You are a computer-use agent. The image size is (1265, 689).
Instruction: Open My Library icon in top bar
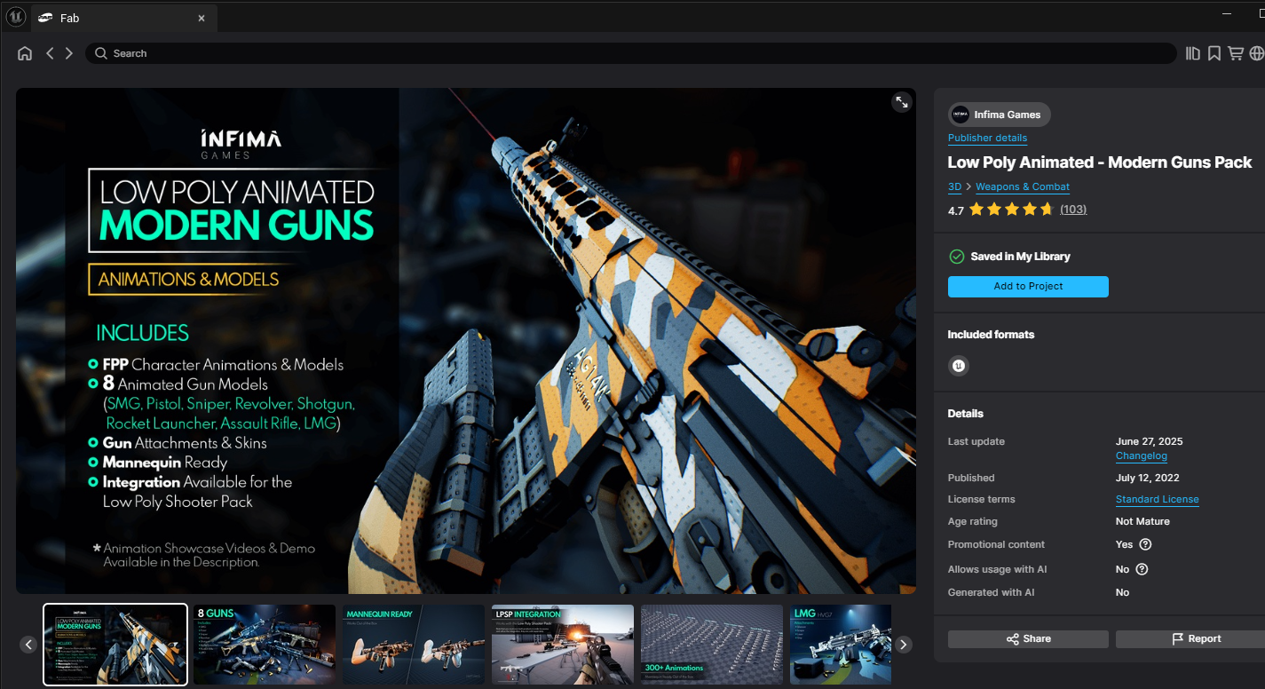[x=1193, y=53]
